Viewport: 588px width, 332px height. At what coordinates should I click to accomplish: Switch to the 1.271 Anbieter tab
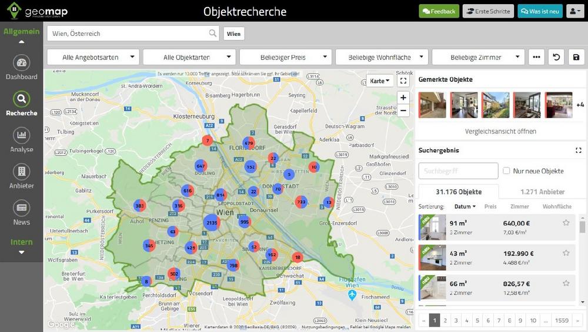coord(542,192)
